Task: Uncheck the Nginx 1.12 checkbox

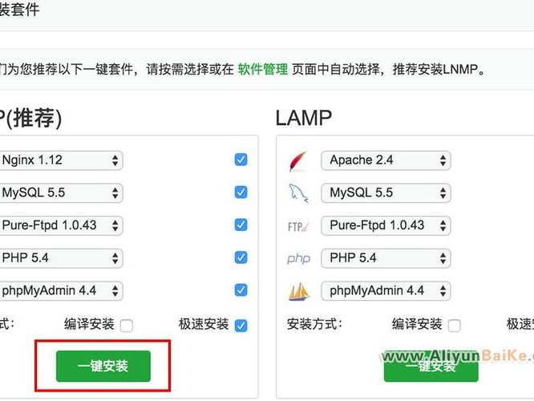Action: pos(241,160)
